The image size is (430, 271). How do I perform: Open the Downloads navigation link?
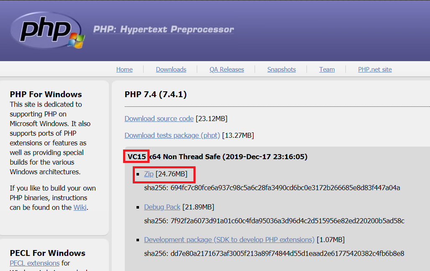click(x=171, y=70)
